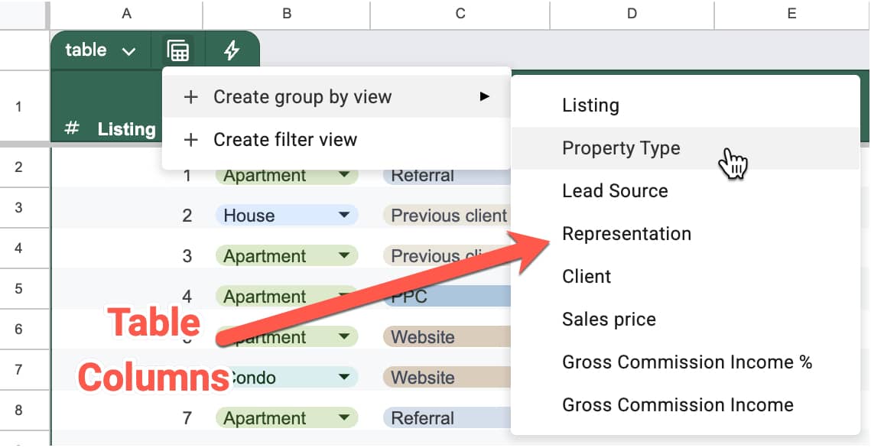Open the Condo property type dropdown arrow
The width and height of the screenshot is (871, 448).
click(344, 378)
